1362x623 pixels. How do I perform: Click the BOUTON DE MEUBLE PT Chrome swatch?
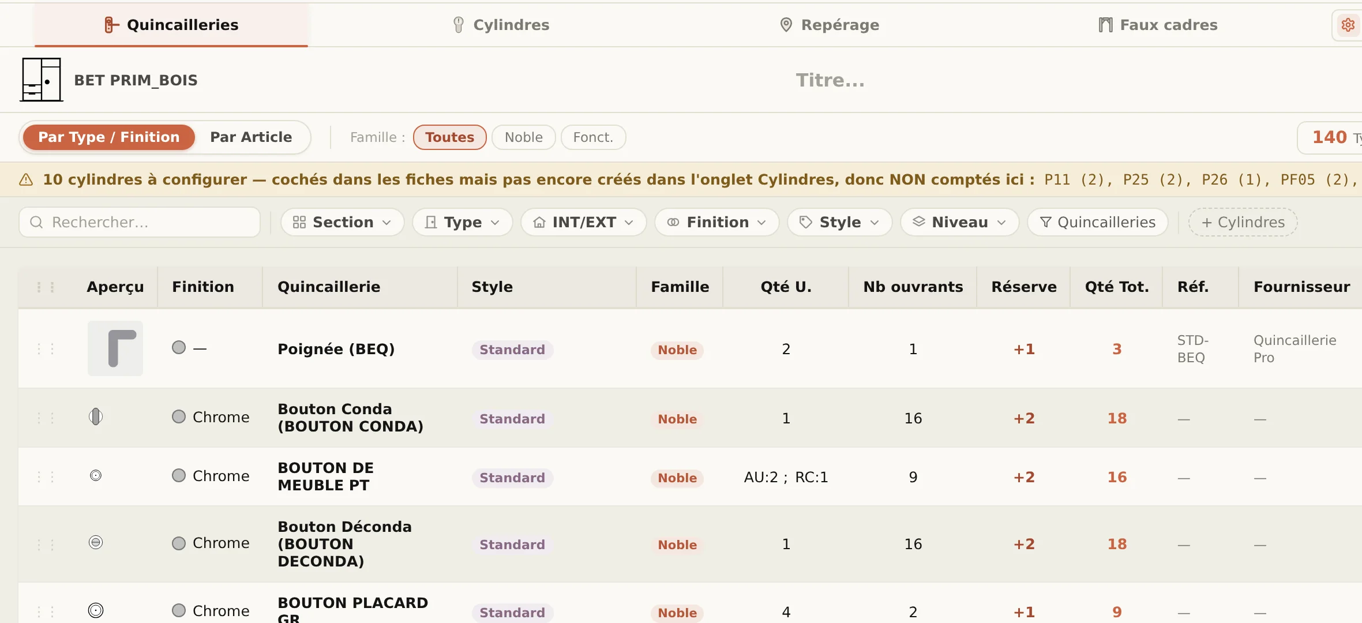click(x=179, y=475)
